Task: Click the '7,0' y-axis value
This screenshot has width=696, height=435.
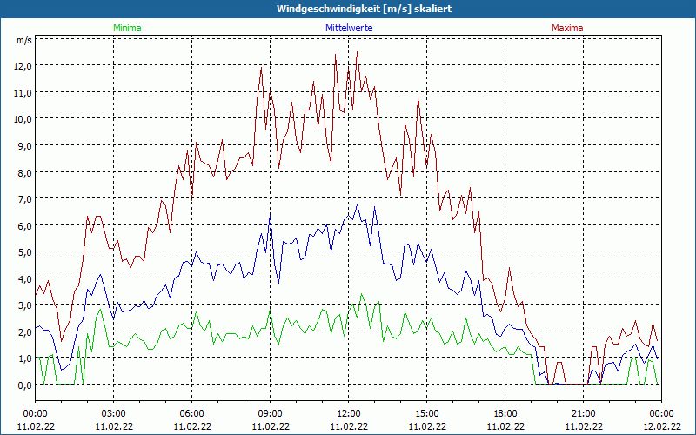Action: pyautogui.click(x=24, y=199)
